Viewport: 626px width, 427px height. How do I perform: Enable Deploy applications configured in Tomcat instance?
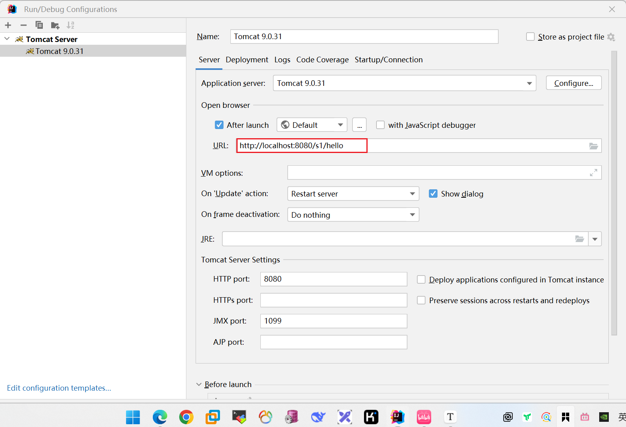click(421, 280)
